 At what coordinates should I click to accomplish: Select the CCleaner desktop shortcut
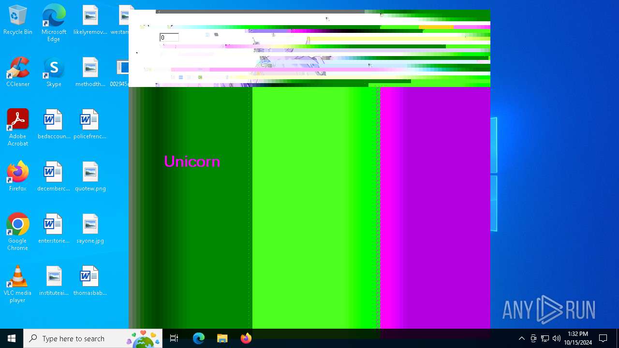[x=18, y=73]
